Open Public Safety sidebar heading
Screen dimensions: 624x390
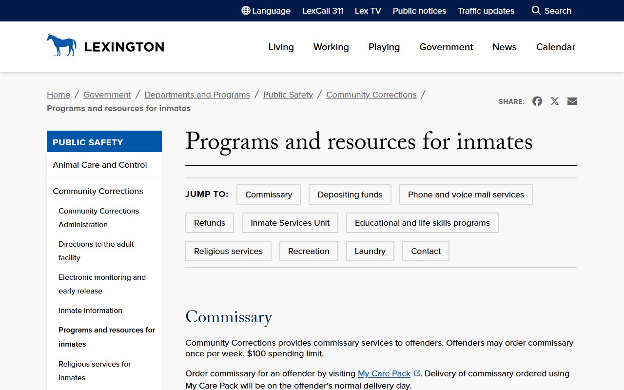click(104, 141)
